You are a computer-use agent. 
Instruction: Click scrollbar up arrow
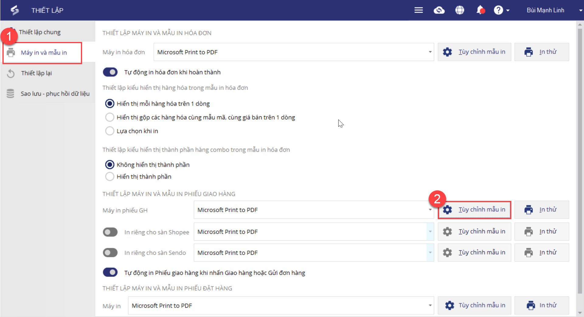click(580, 24)
